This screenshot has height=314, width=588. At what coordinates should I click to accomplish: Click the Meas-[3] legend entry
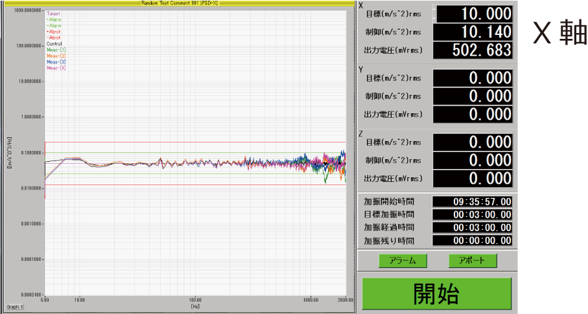pyautogui.click(x=56, y=62)
